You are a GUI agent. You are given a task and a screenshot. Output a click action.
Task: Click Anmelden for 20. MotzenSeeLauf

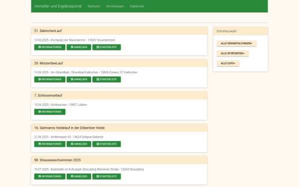click(79, 79)
